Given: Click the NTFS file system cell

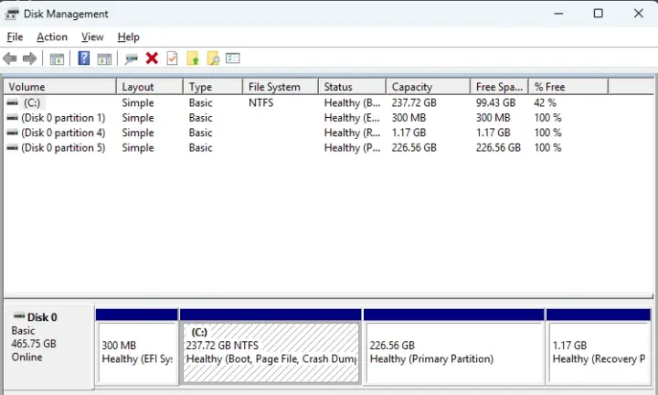Looking at the screenshot, I should tap(261, 102).
